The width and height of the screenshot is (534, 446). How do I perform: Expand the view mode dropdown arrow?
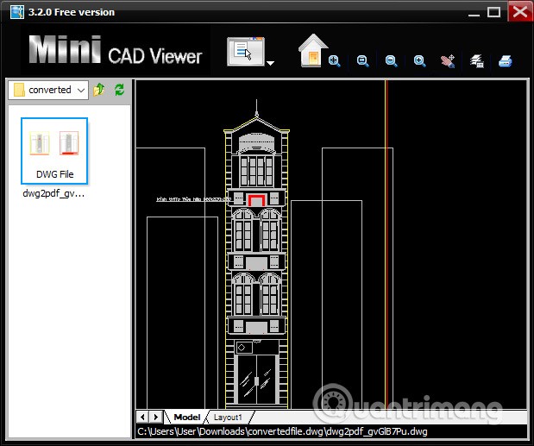point(271,62)
